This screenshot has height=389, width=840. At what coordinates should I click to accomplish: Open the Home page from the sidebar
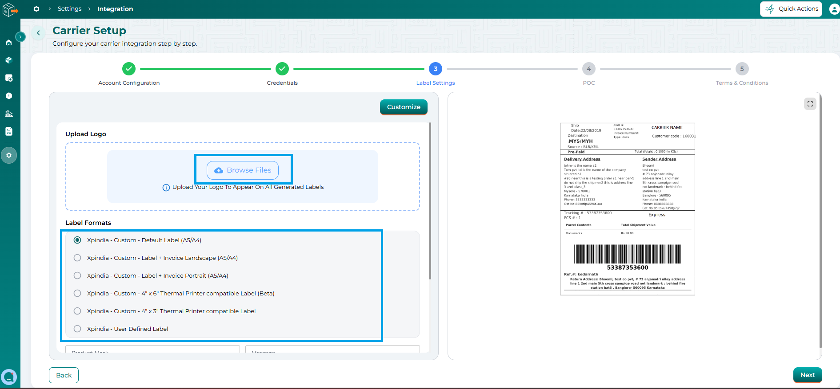pyautogui.click(x=9, y=43)
